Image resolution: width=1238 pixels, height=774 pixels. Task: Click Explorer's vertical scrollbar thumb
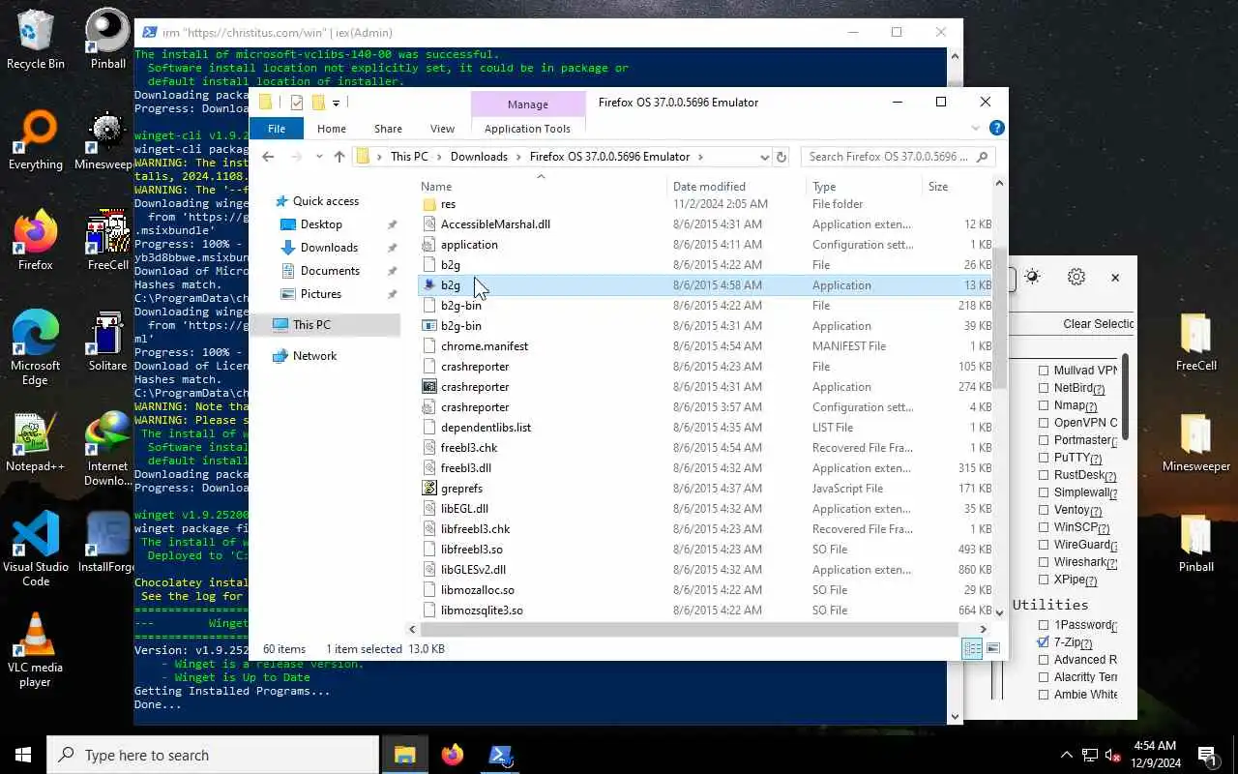tap(1000, 317)
